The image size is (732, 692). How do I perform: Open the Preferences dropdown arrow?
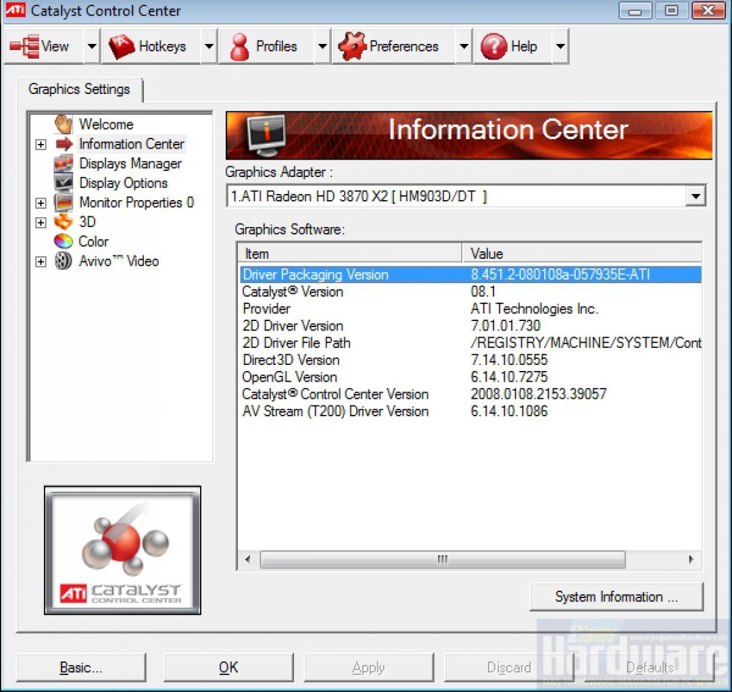pyautogui.click(x=464, y=46)
